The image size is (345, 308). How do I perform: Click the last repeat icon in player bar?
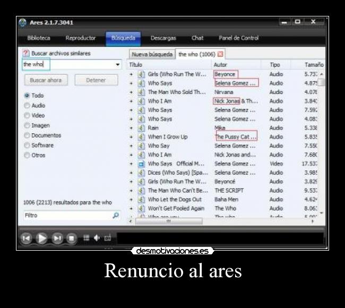point(107,238)
